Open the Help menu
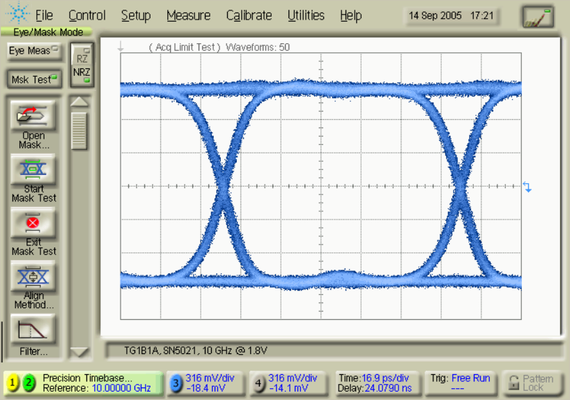This screenshot has height=400, width=570. pyautogui.click(x=351, y=15)
